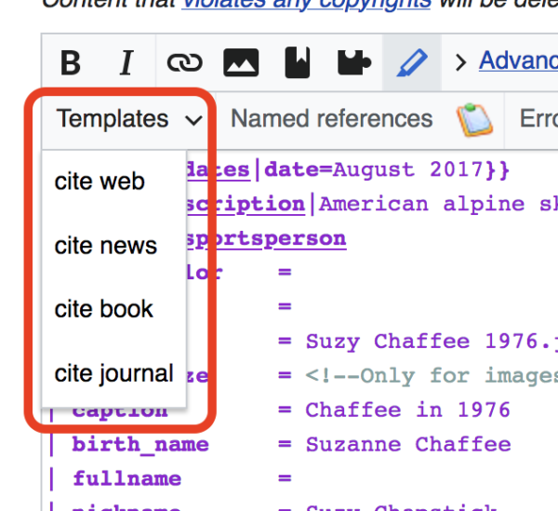Click the Suzy Chaffee 1976 image value

pyautogui.click(x=432, y=342)
